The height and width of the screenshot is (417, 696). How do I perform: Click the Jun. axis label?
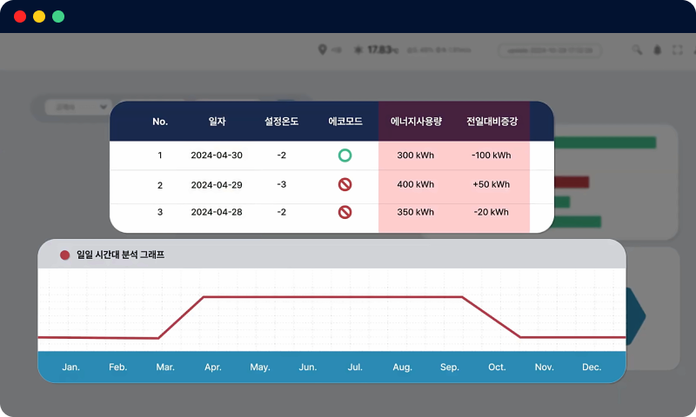[x=308, y=367]
